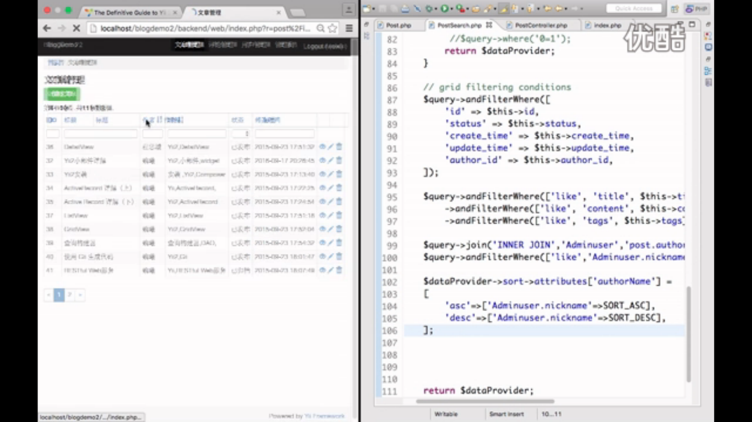Viewport: 752px width, 422px height.
Task: Go to next page with » pagination arrow
Action: tap(80, 295)
